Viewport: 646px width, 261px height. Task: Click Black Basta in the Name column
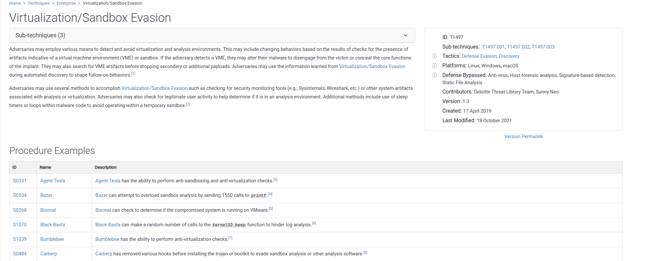(x=53, y=225)
